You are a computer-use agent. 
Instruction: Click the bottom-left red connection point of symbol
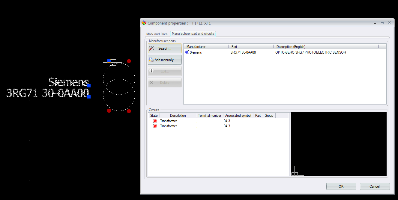point(109,111)
